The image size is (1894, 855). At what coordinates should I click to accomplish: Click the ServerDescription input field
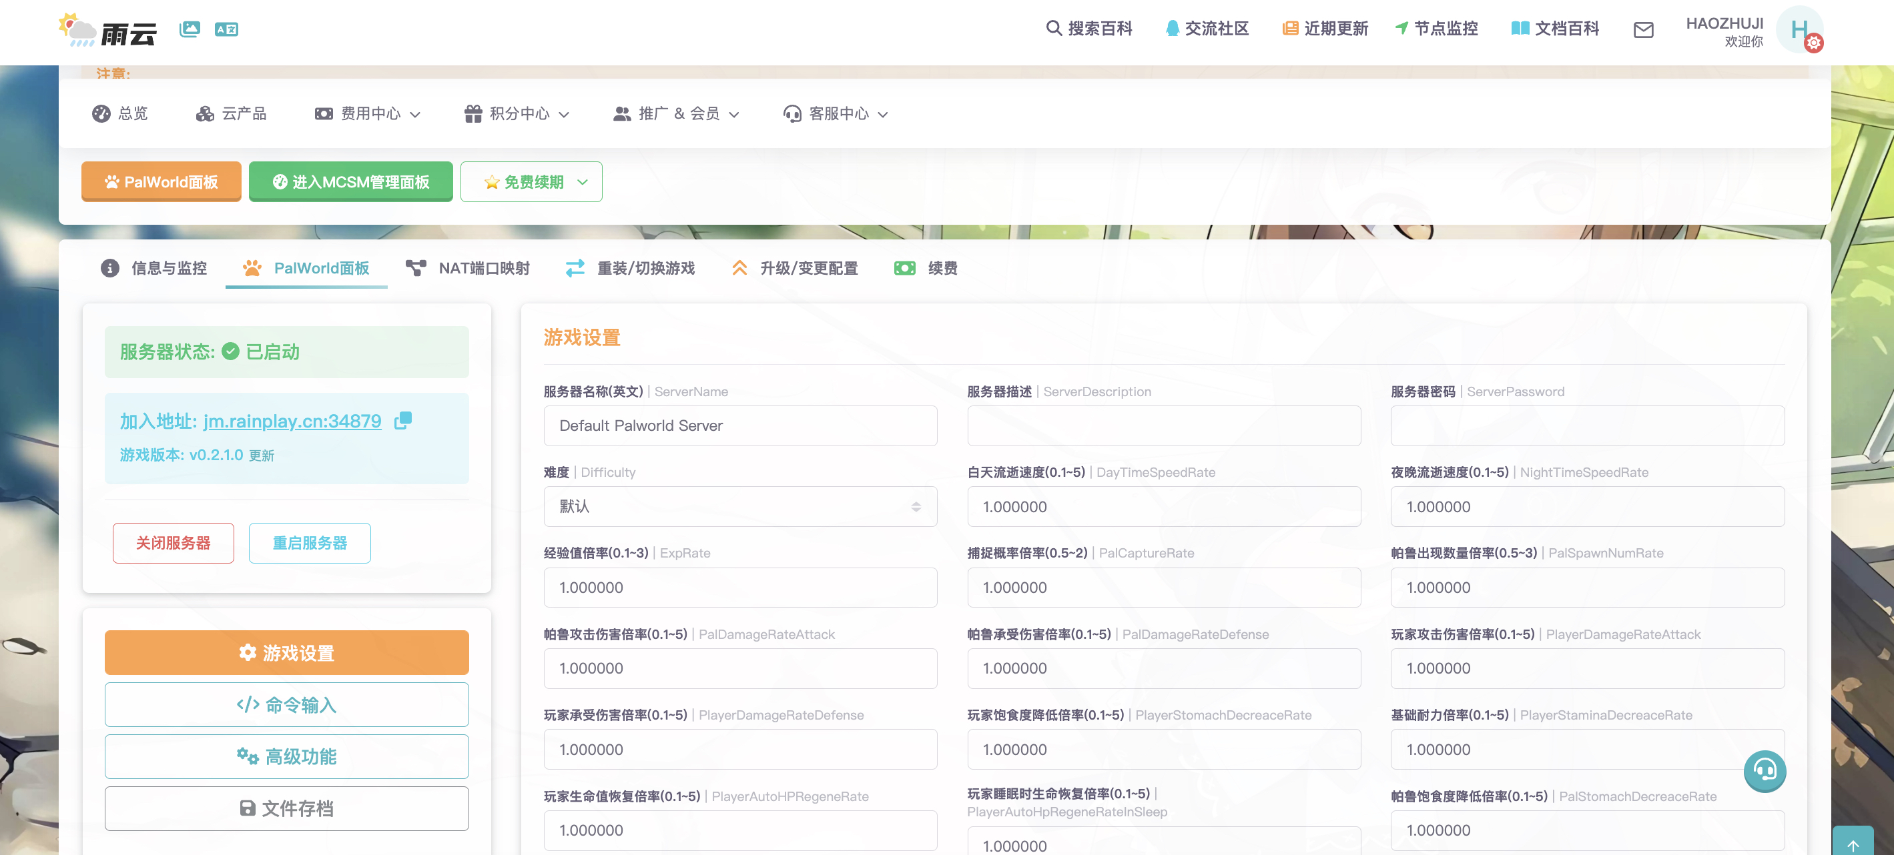(x=1164, y=425)
